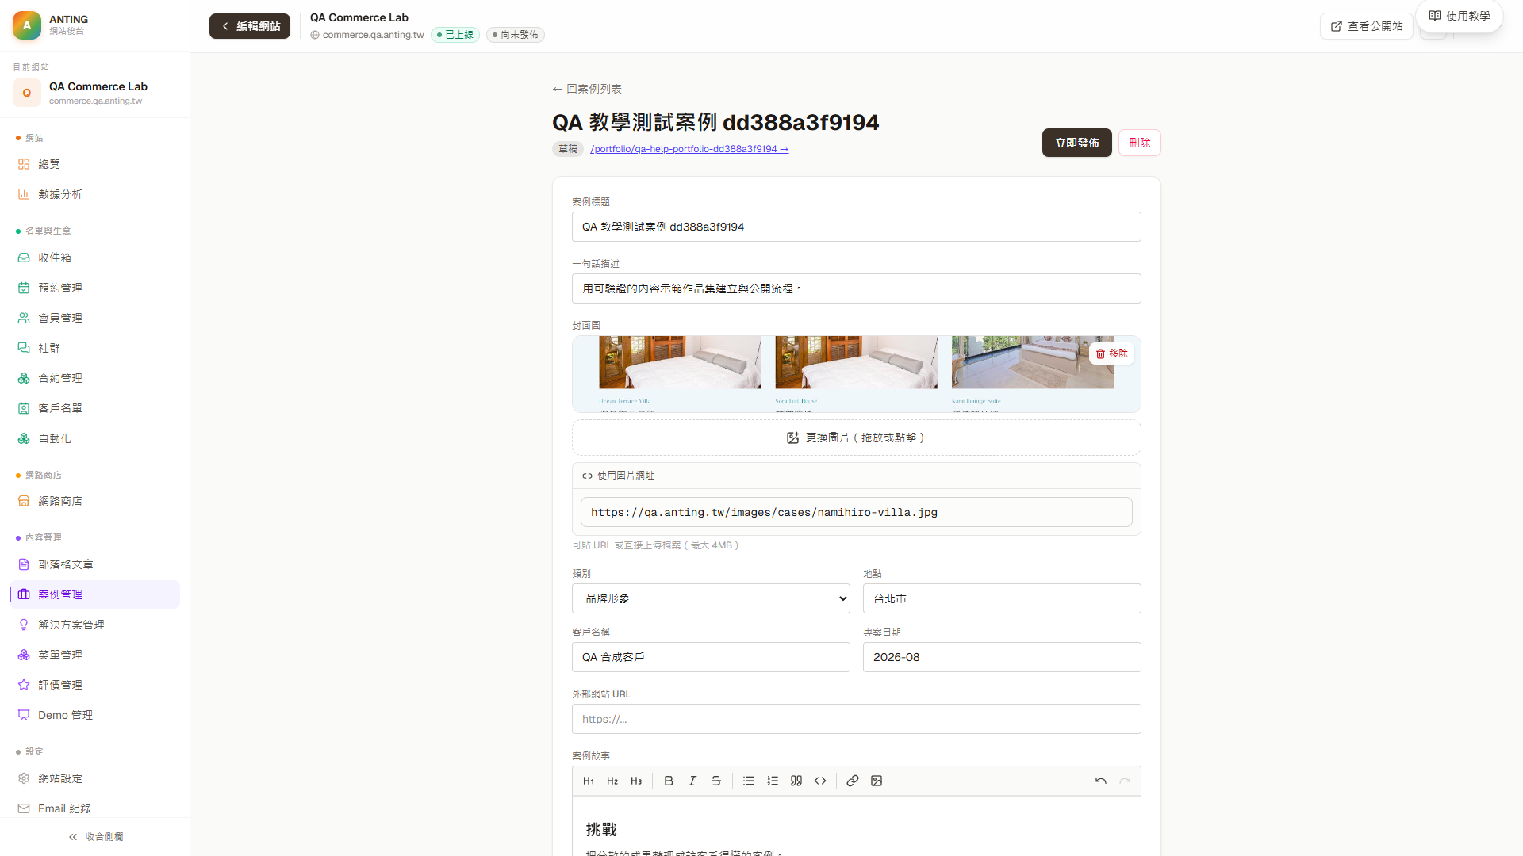Click 更換圖片 upload dropzone

(857, 438)
